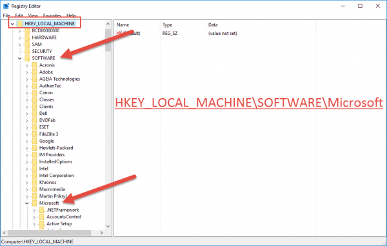The height and width of the screenshot is (246, 387).
Task: Open the File menu
Action: click(6, 15)
